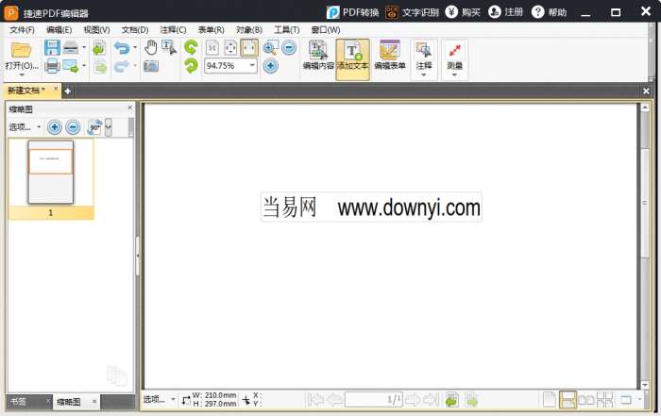
Task: Open the zoom percentage 94.75% dropdown
Action: [252, 65]
